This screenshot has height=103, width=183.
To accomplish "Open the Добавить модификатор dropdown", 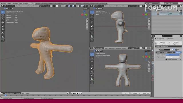I will coord(168,46).
